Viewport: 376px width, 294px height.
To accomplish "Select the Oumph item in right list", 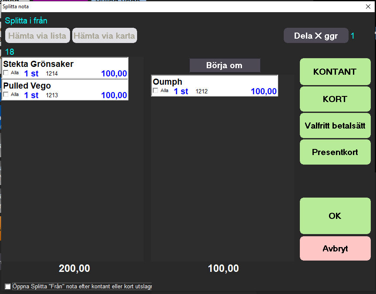I will pos(214,82).
